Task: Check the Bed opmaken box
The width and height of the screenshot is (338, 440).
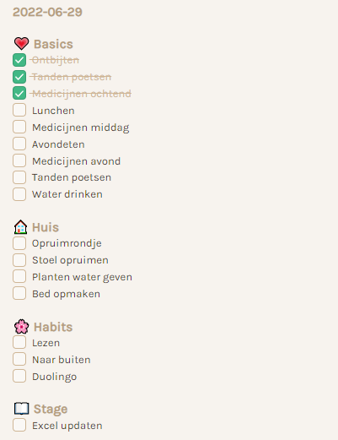Action: tap(19, 293)
